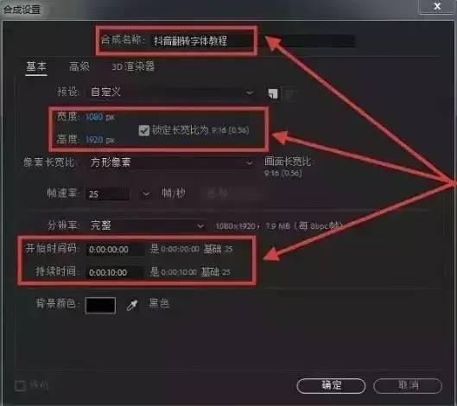Expand the 方形像素 pixel aspect dropdown

171,162
